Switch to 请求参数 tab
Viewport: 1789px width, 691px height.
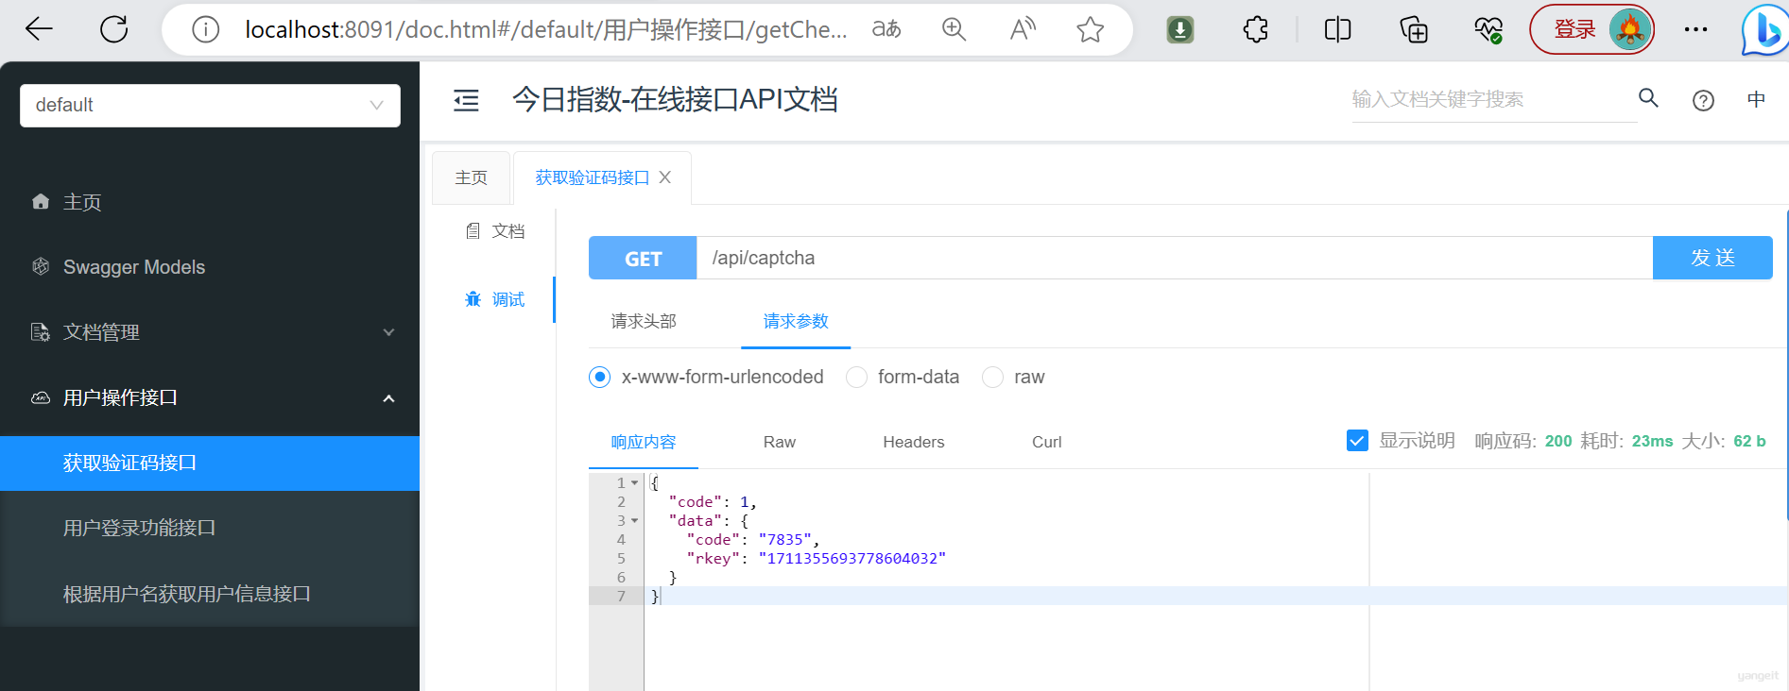pos(796,321)
